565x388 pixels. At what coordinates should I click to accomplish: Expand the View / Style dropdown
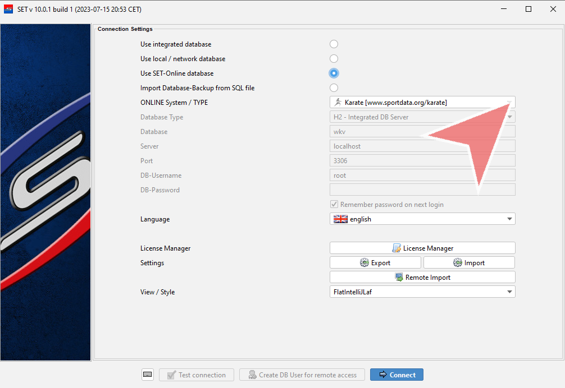(x=509, y=292)
